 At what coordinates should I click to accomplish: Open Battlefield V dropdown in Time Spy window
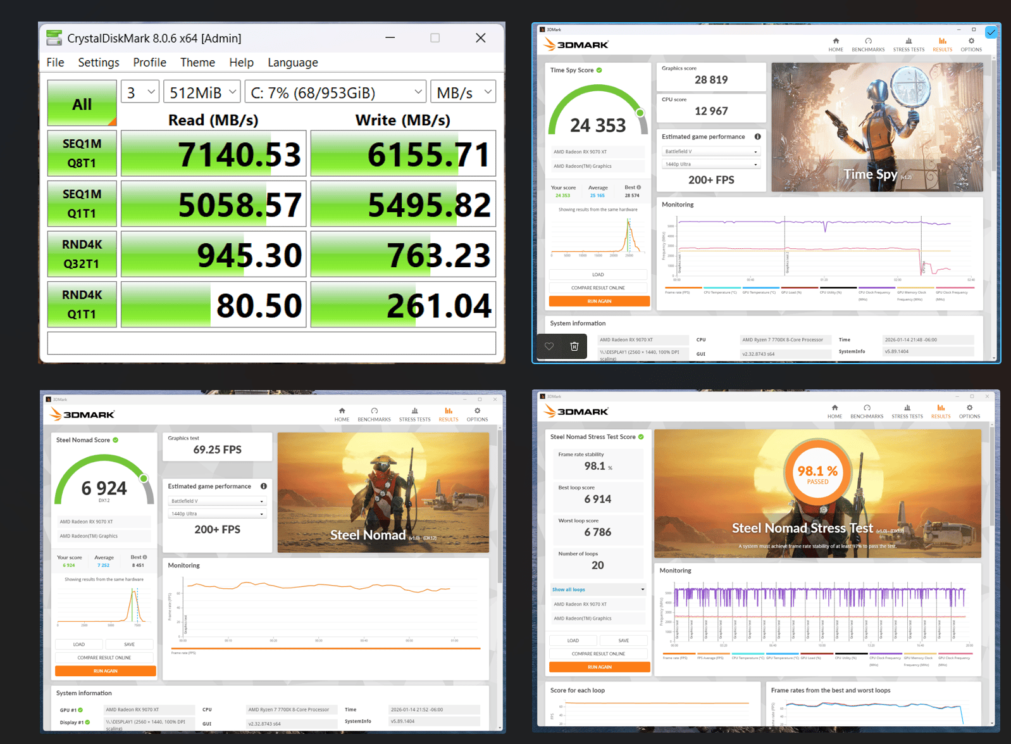[711, 151]
